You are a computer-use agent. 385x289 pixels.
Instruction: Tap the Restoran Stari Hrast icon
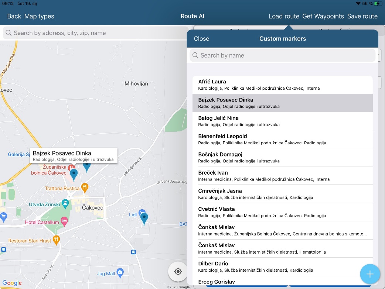56,240
